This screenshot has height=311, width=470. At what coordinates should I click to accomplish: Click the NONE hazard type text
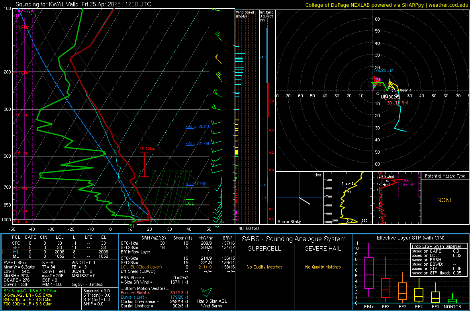(445, 200)
